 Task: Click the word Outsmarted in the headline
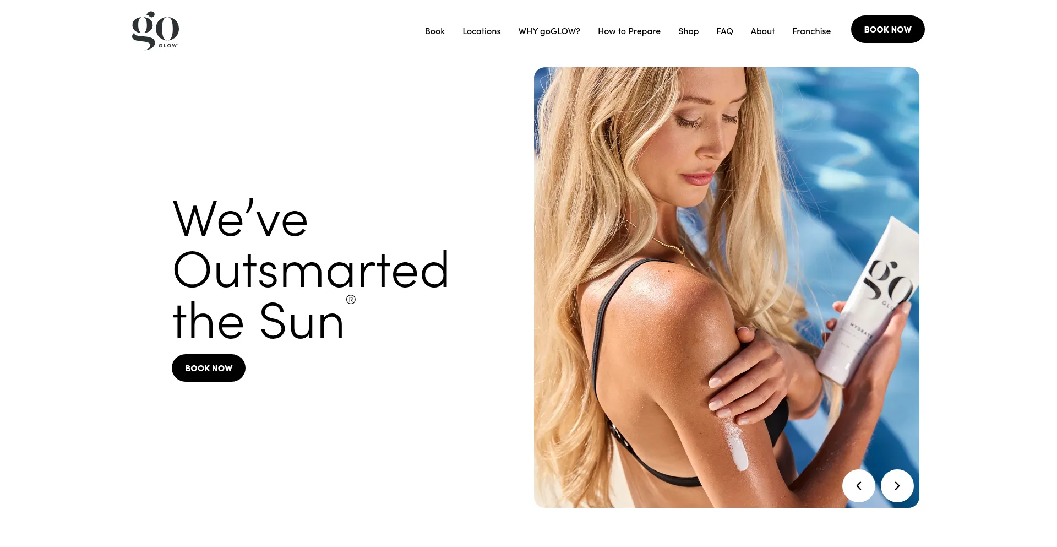tap(311, 270)
